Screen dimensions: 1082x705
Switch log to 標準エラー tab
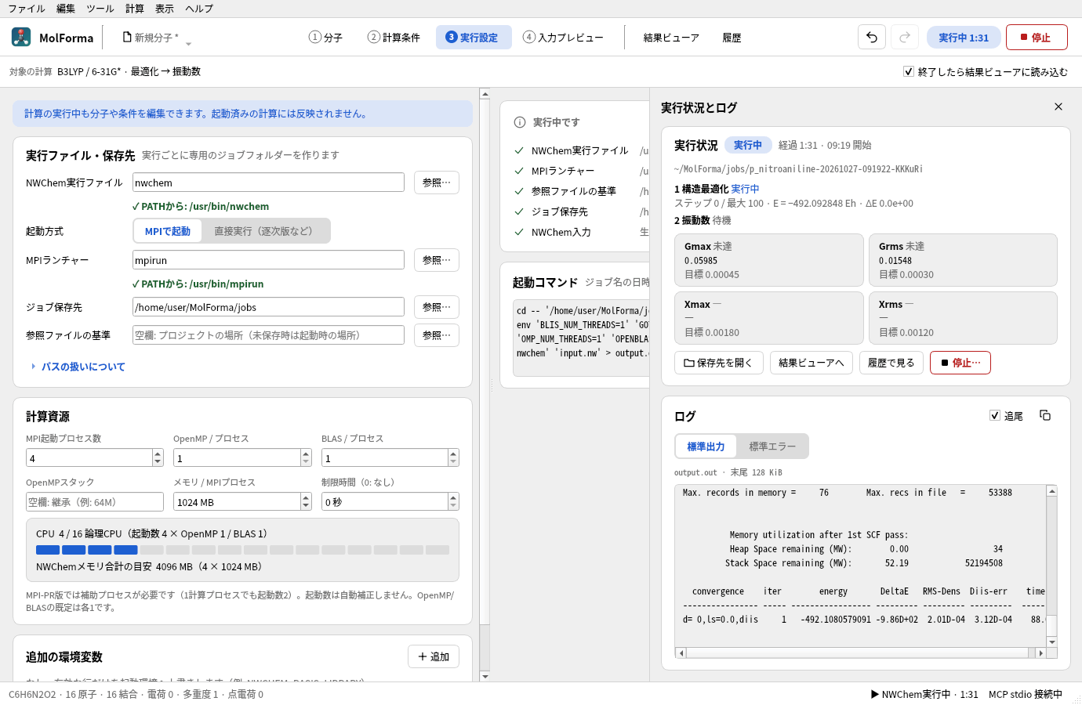click(x=772, y=446)
